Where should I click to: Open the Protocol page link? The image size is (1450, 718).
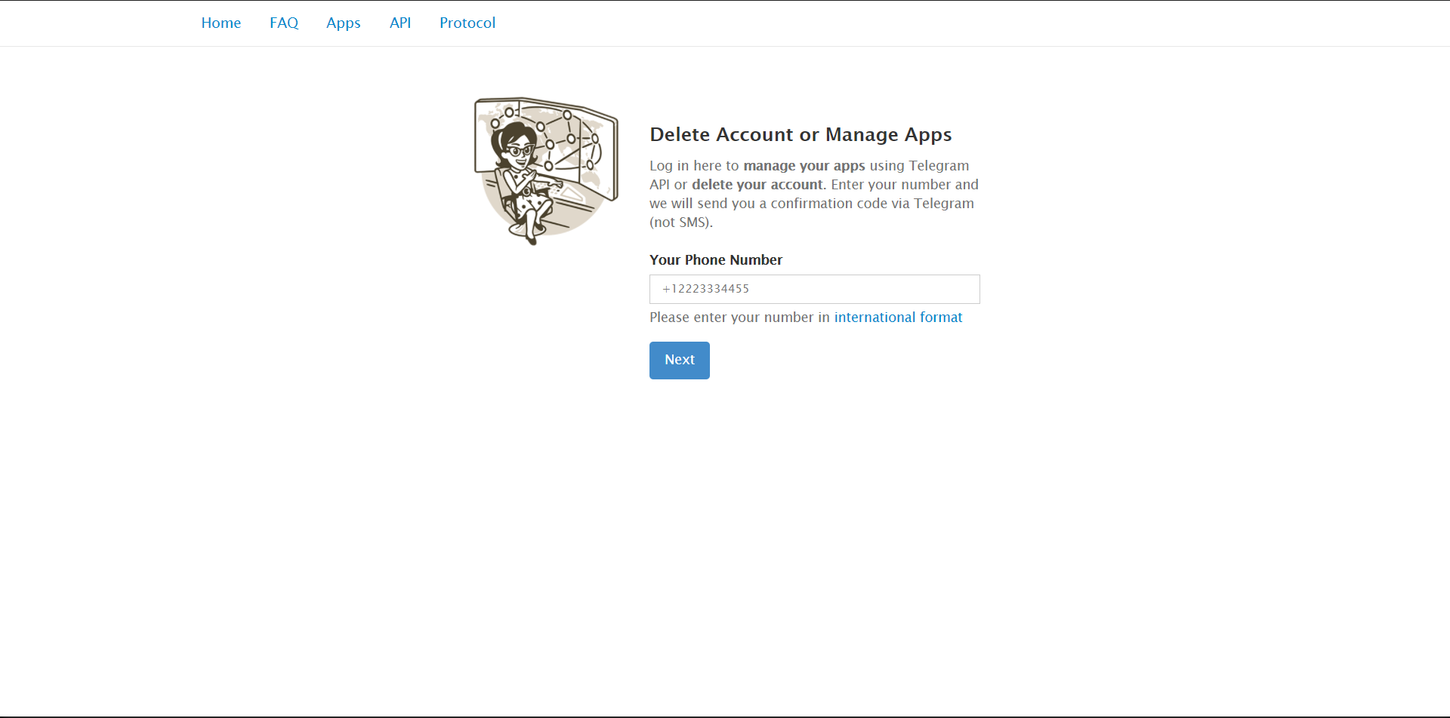tap(467, 23)
